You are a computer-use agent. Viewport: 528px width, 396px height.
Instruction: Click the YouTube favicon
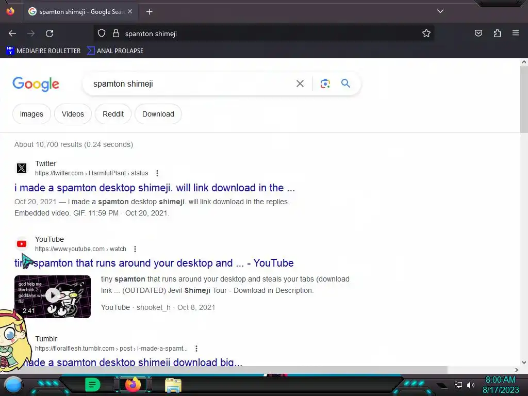pyautogui.click(x=22, y=244)
